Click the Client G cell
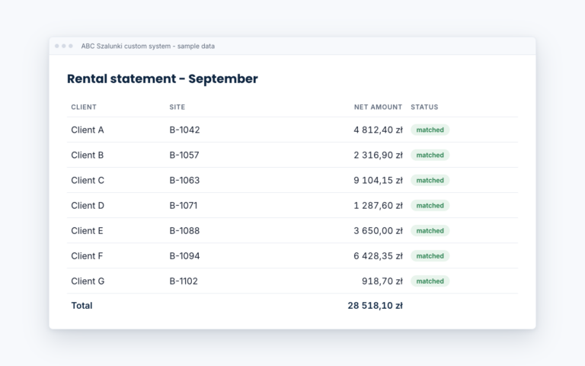The height and width of the screenshot is (366, 585). [x=88, y=281]
